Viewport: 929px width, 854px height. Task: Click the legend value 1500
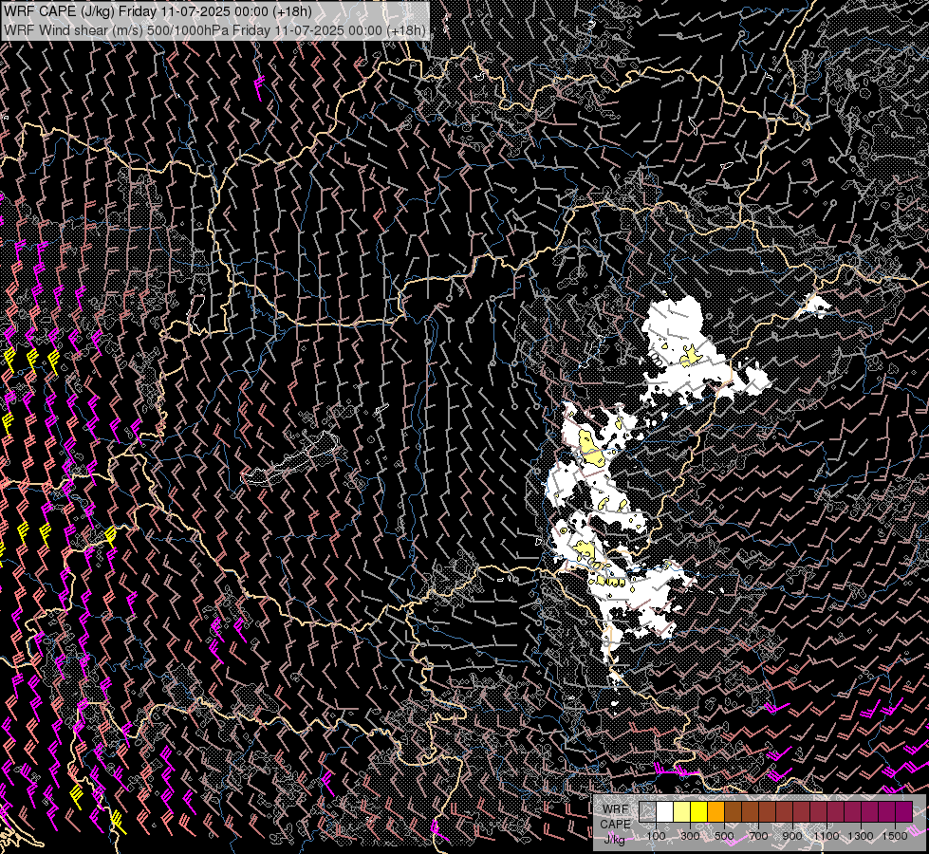[x=895, y=836]
